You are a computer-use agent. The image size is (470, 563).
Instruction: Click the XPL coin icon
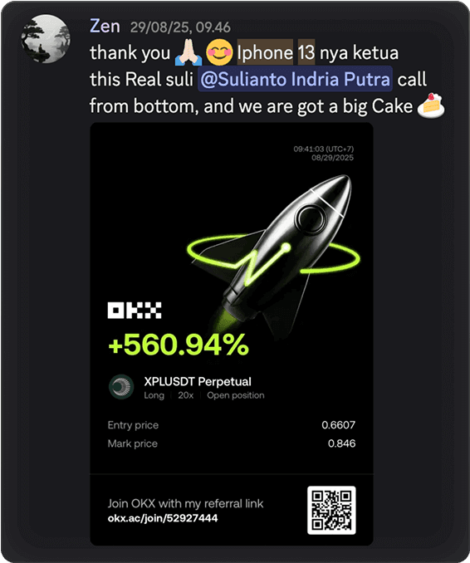121,387
